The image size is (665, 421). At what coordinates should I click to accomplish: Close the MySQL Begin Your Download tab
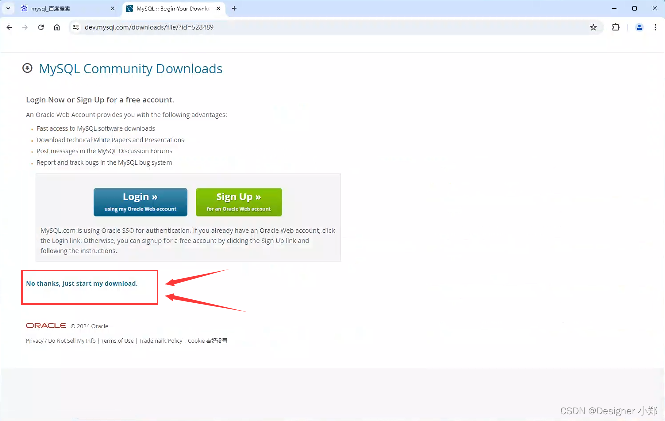click(218, 9)
